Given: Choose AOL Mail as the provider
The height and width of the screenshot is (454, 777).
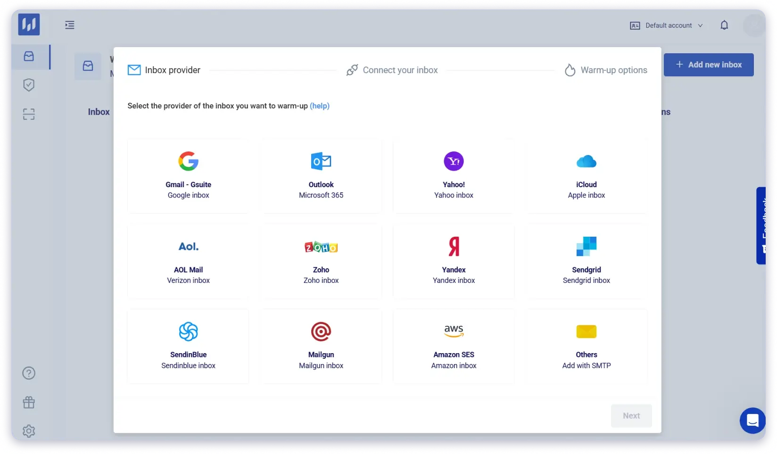Looking at the screenshot, I should click(188, 261).
